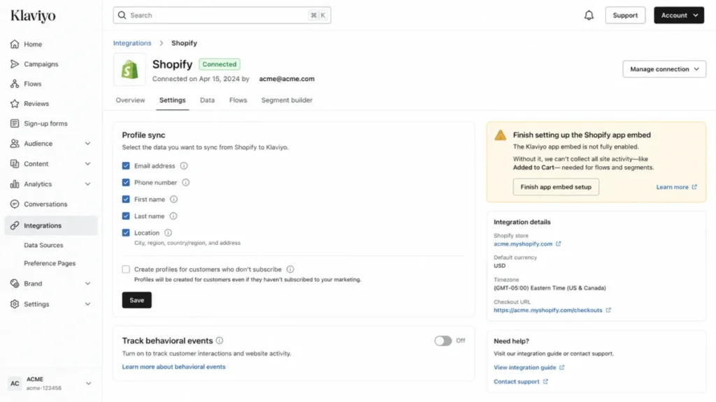This screenshot has height=402, width=716.
Task: Click the AC account avatar
Action: (x=15, y=383)
